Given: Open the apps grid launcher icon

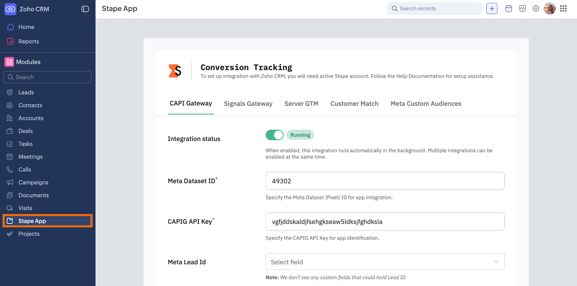Looking at the screenshot, I should point(563,8).
